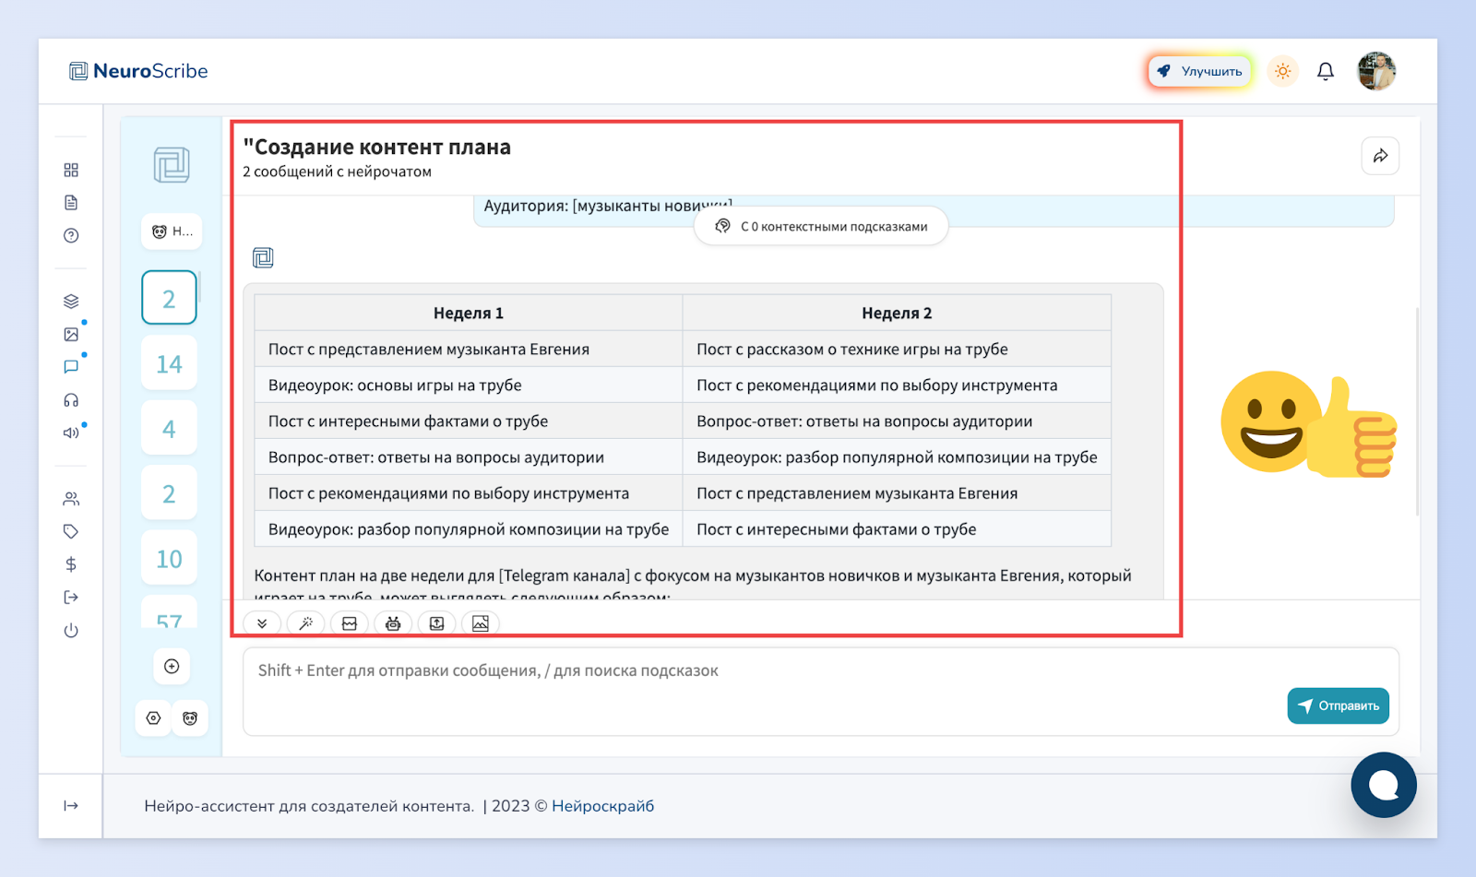Screen dimensions: 1476x877
Task: Click the Отправить send button
Action: 1338,705
